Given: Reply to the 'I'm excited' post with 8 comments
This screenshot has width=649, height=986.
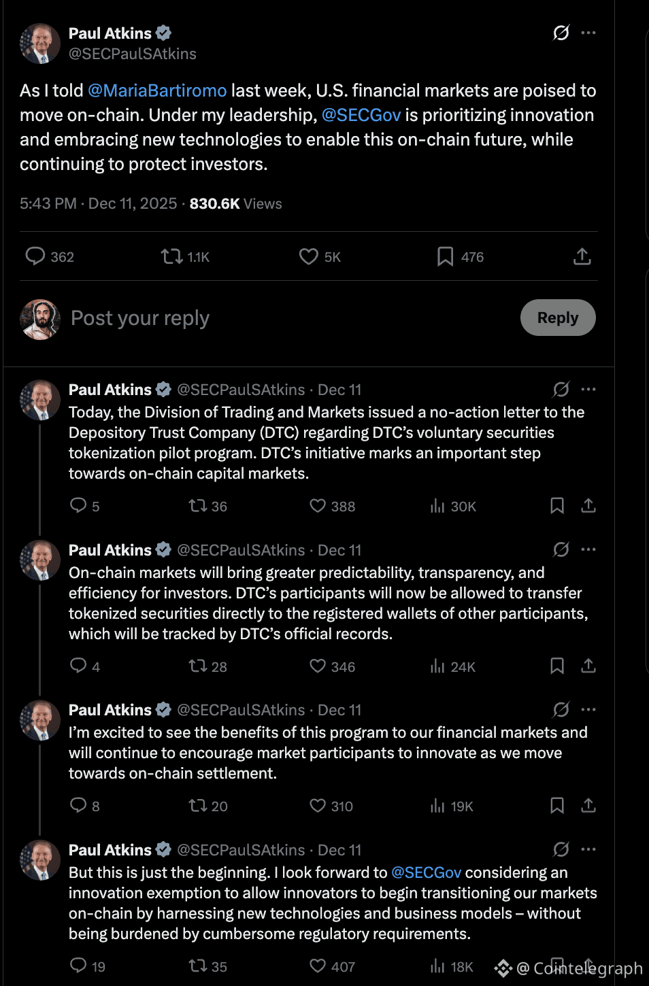Looking at the screenshot, I should click(x=78, y=806).
